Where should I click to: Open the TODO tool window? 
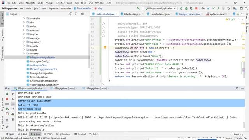(48, 134)
